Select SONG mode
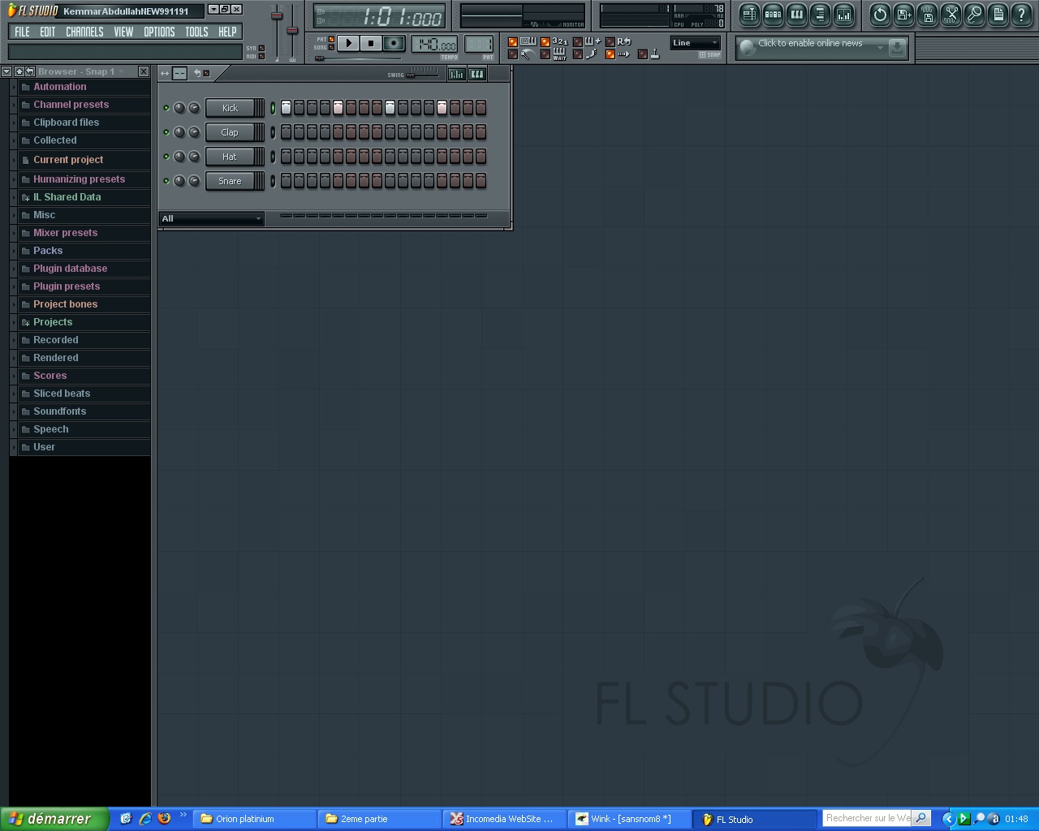This screenshot has height=831, width=1039. click(331, 47)
